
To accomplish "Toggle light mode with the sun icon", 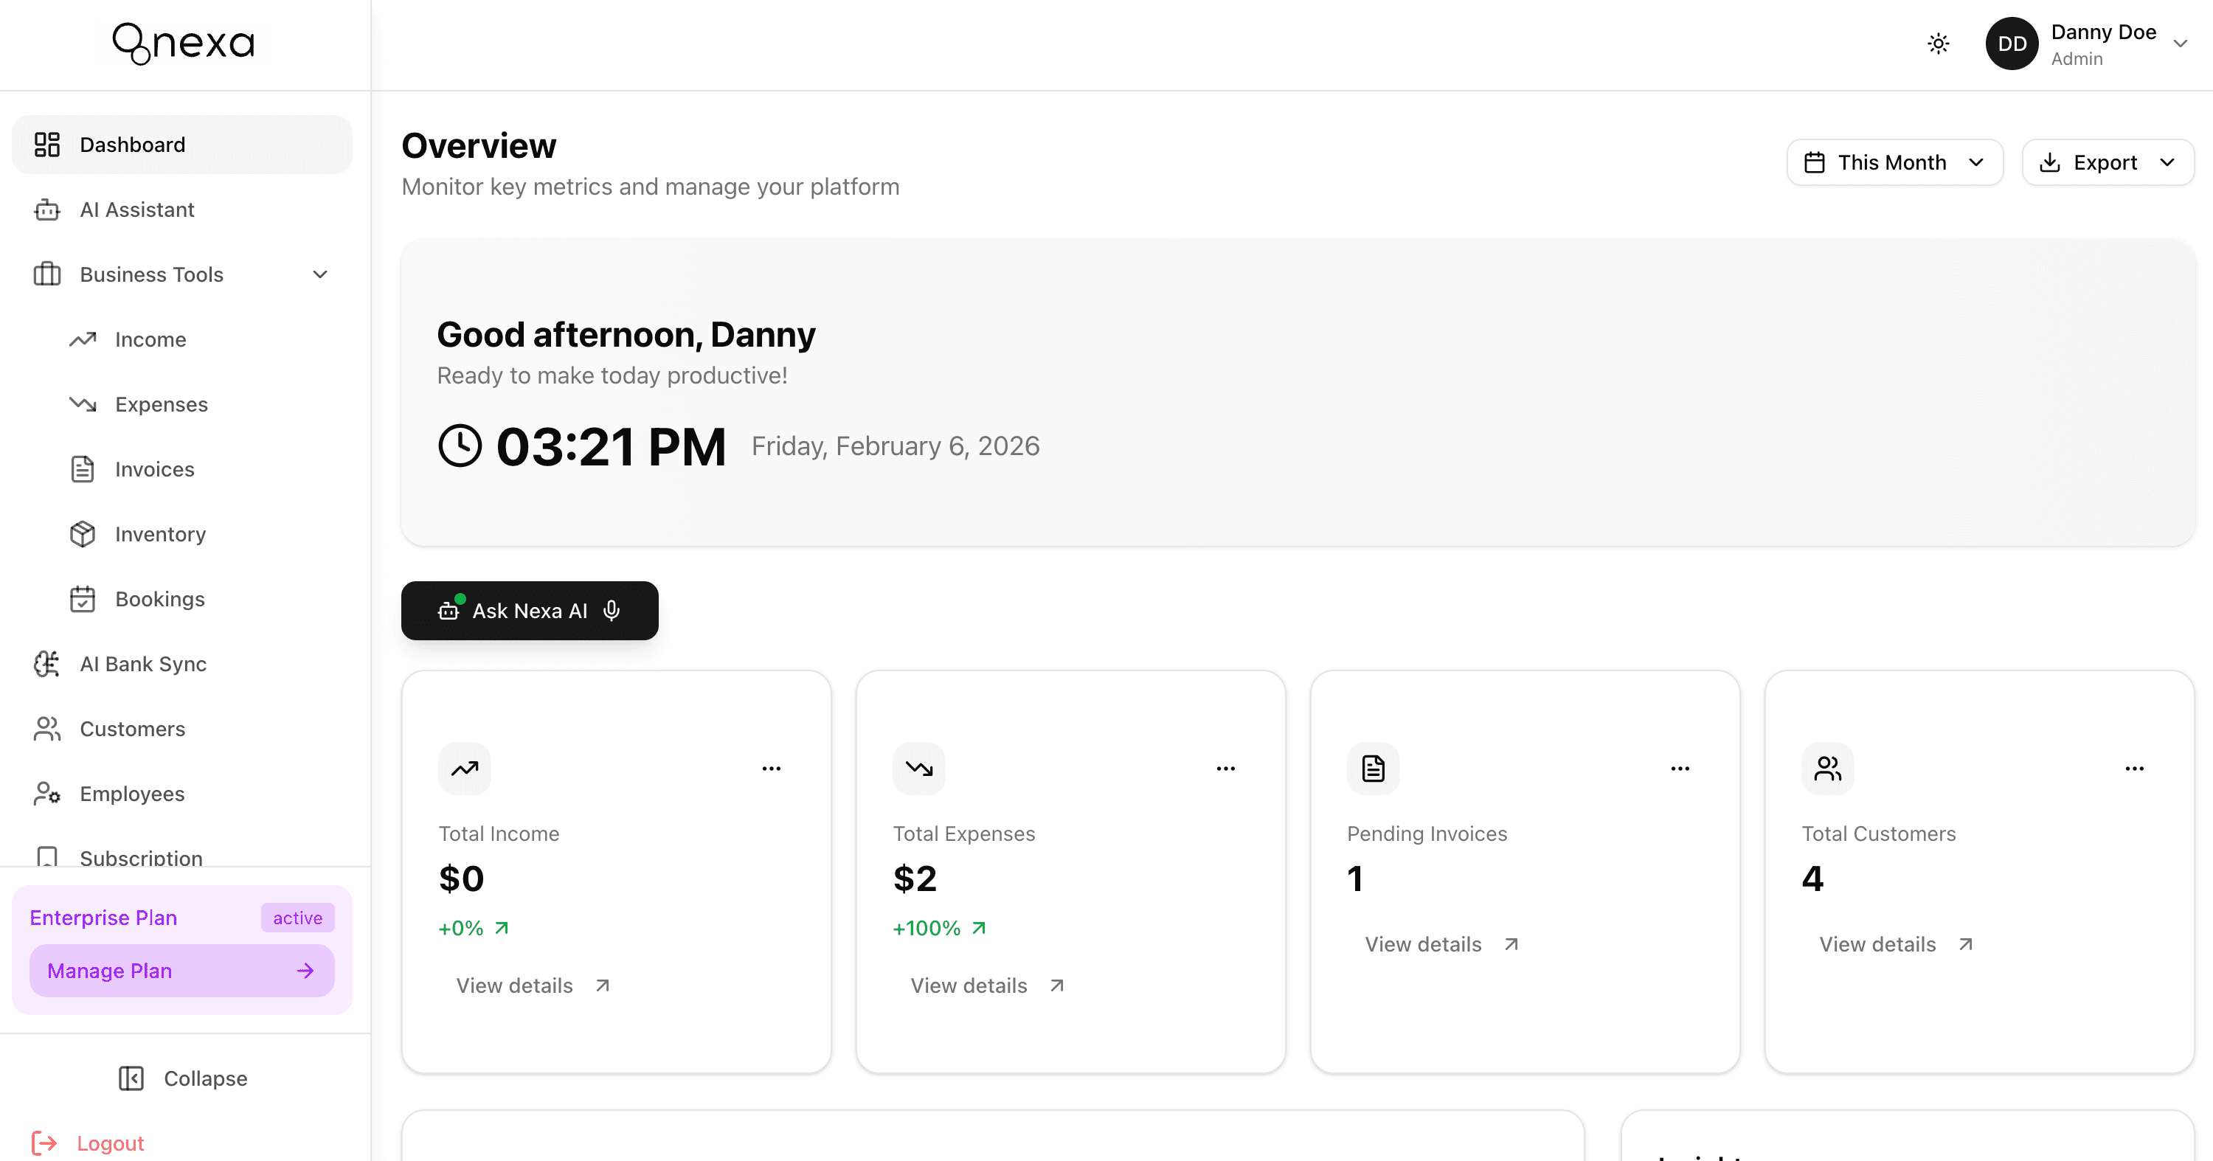I will pos(1938,43).
